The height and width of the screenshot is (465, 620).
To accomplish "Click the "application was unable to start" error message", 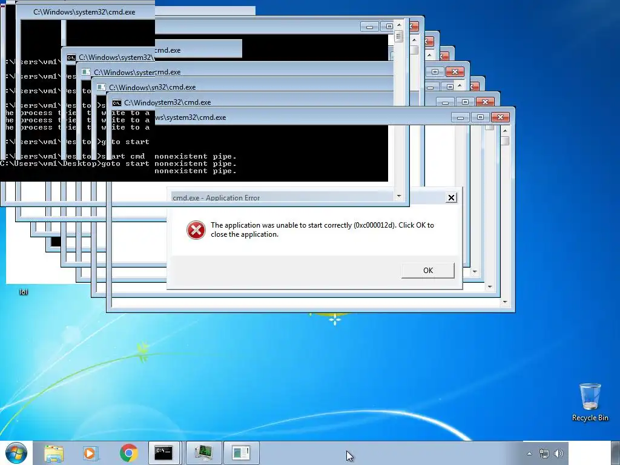I will 322,229.
